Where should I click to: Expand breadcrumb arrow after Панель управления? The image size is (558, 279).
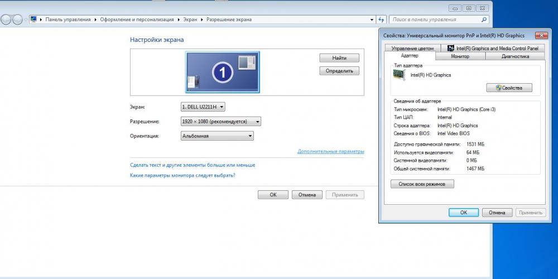96,20
